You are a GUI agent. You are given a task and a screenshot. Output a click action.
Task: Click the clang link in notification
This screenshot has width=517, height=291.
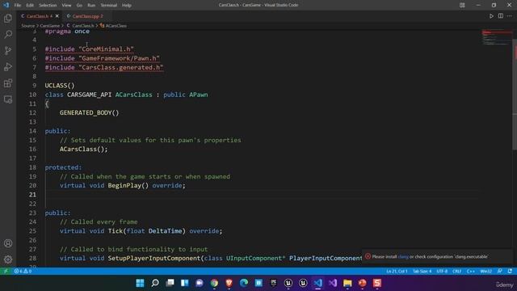[x=403, y=257]
